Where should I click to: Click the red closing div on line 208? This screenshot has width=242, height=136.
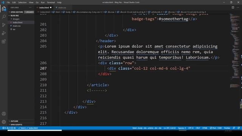105,74
